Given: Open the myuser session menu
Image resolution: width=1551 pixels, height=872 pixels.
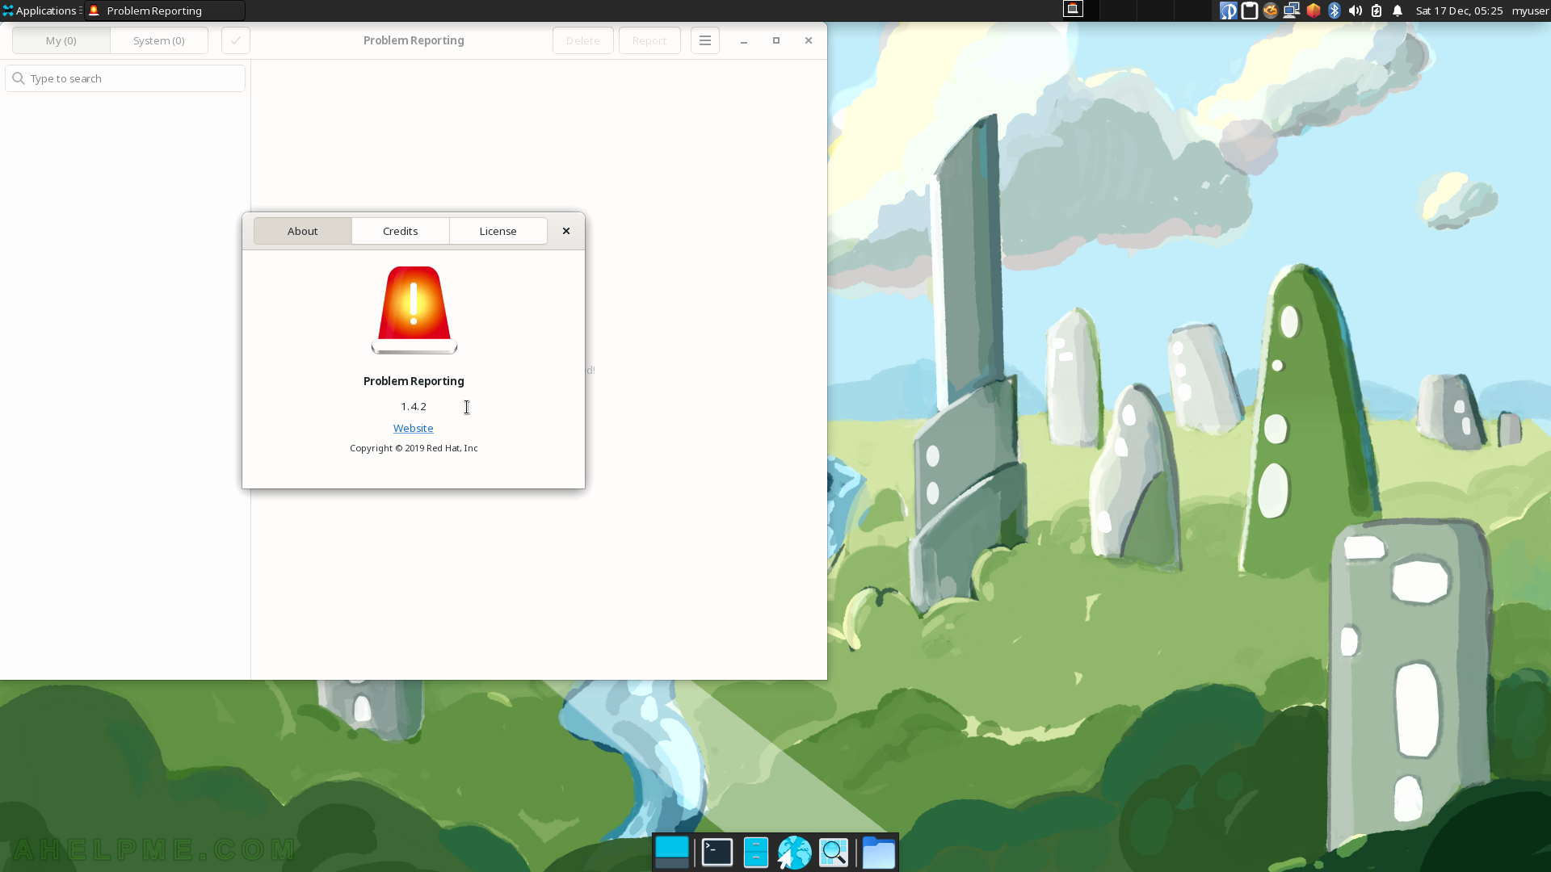Looking at the screenshot, I should tap(1530, 10).
